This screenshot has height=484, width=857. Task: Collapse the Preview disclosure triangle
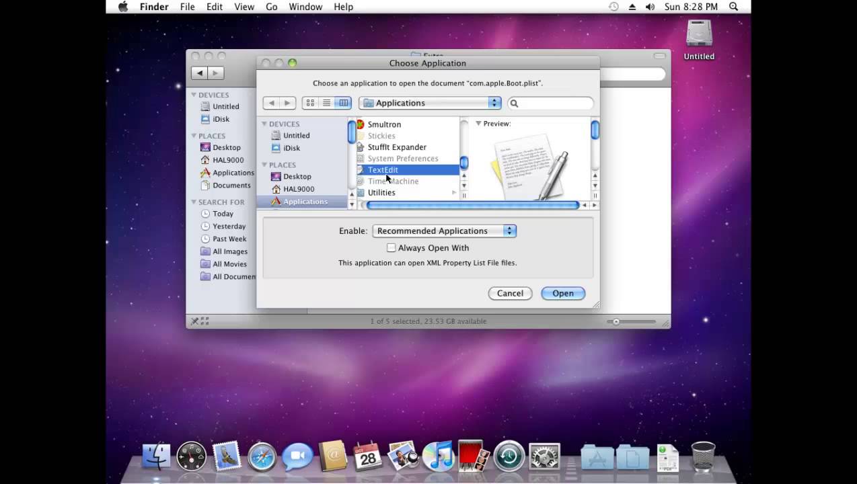[x=478, y=124]
